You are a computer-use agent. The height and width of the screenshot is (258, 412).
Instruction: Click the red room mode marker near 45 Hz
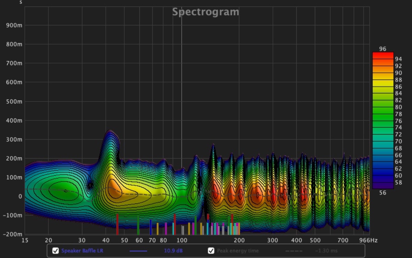tap(117, 224)
